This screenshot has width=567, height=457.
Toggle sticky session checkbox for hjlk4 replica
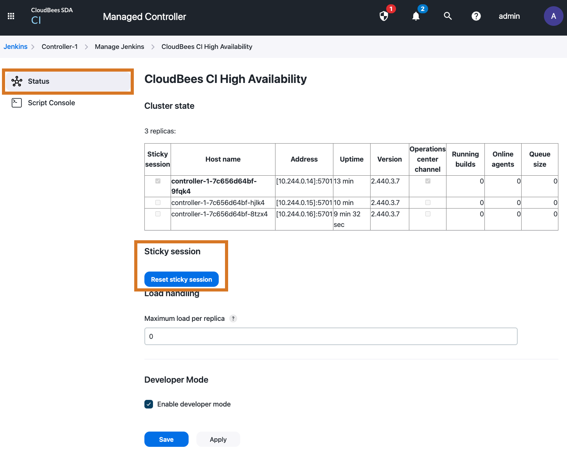(158, 203)
